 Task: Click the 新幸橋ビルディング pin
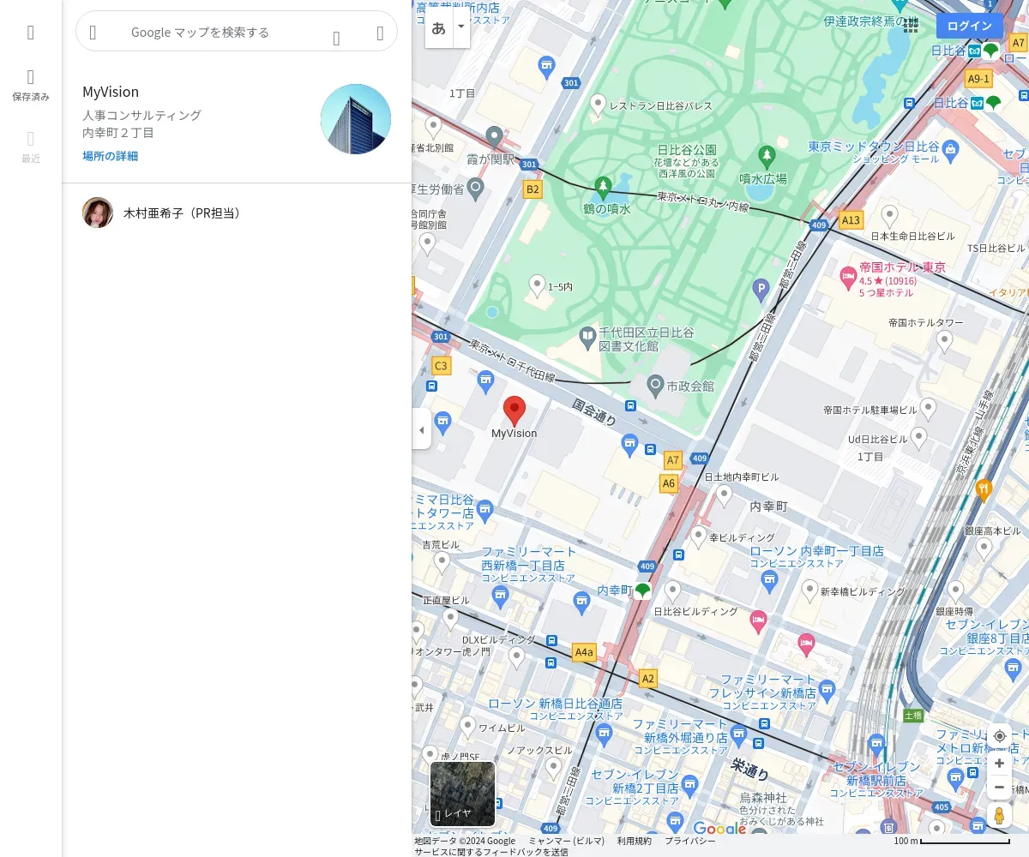809,590
